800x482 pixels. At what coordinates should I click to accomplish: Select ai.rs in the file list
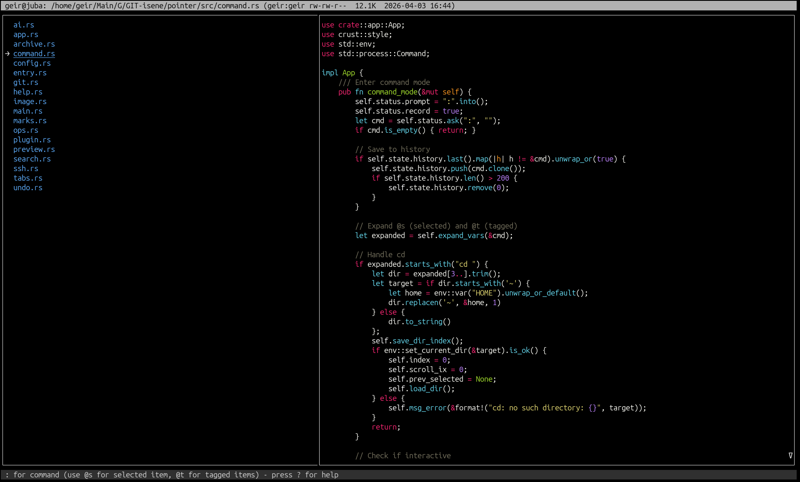(x=24, y=25)
